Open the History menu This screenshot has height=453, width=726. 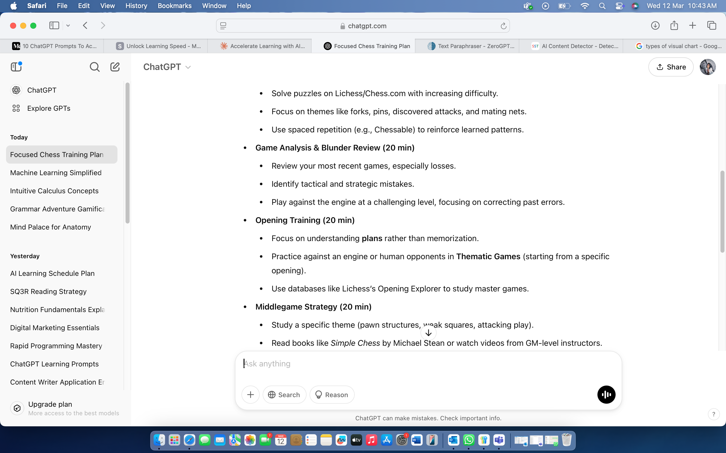(136, 6)
